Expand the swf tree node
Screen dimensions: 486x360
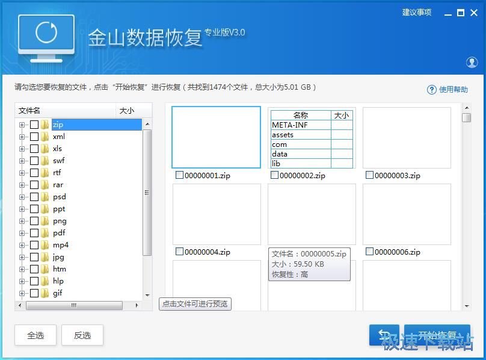tap(22, 161)
